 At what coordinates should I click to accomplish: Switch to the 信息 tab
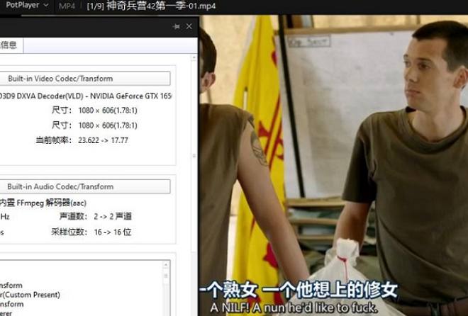10,45
